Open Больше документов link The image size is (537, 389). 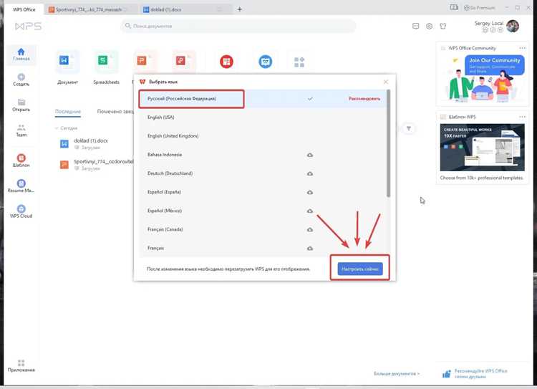pyautogui.click(x=397, y=373)
